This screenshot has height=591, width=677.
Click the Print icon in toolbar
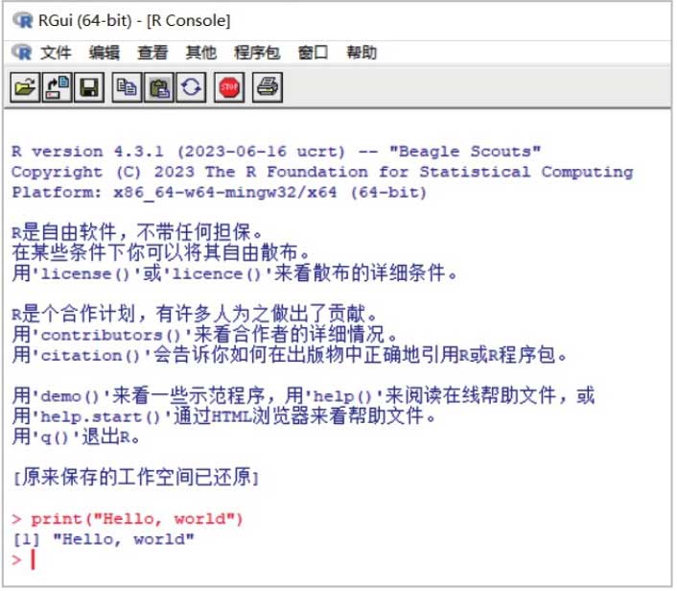coord(268,87)
